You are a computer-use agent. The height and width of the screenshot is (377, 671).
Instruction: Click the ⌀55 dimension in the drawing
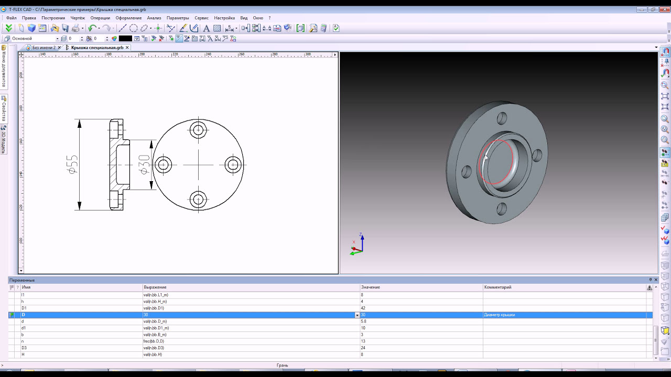[x=72, y=164]
